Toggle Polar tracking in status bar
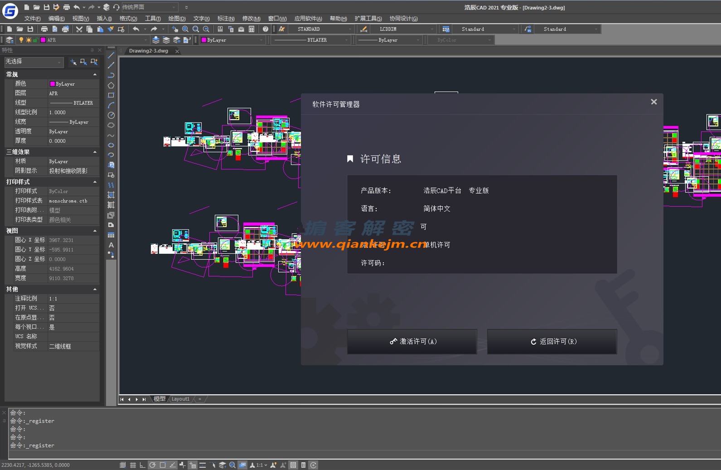Viewport: 721px width, 470px height. click(153, 465)
